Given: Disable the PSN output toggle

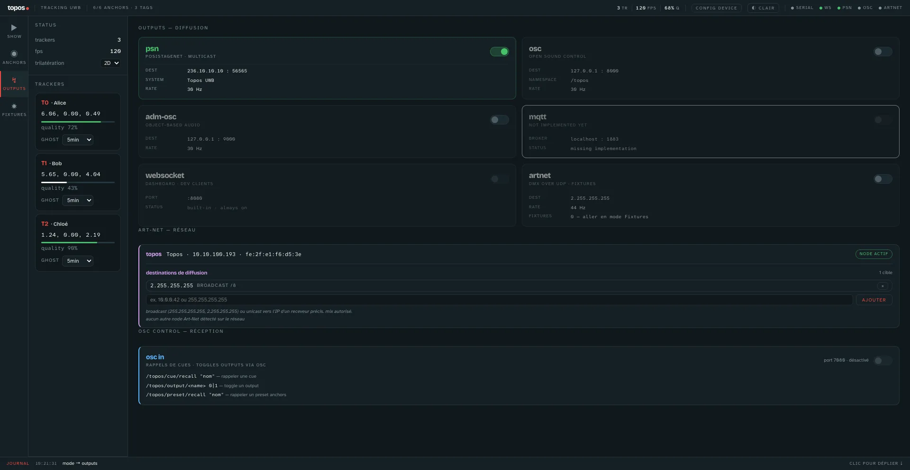Looking at the screenshot, I should pyautogui.click(x=500, y=52).
